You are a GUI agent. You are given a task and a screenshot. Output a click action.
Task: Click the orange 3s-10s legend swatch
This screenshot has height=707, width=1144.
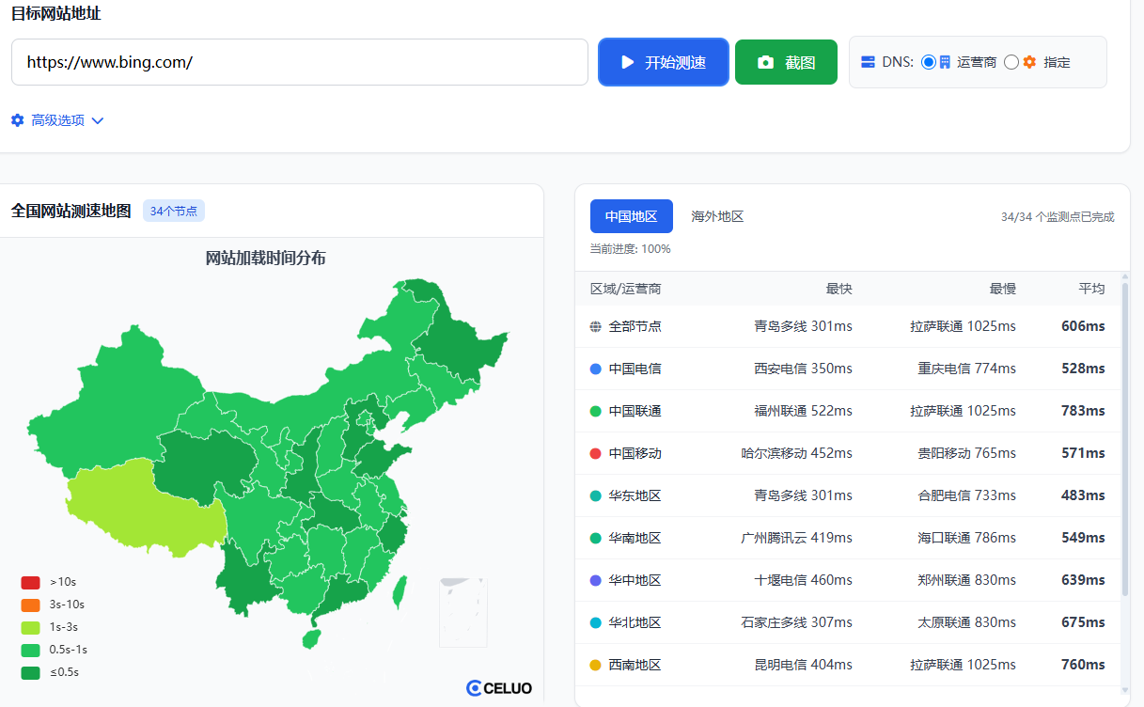coord(30,605)
